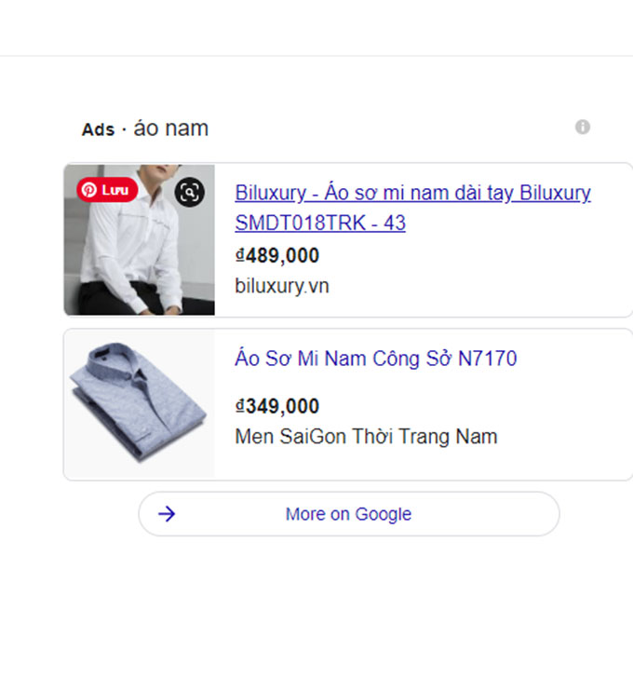
Task: Click the Ads info icon
Action: (583, 127)
